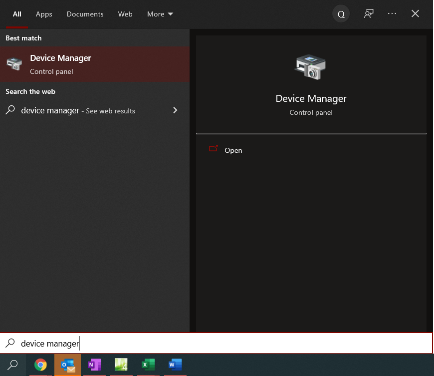Click the Open command arrow icon
Viewport: 434px width, 376px height.
(x=214, y=148)
